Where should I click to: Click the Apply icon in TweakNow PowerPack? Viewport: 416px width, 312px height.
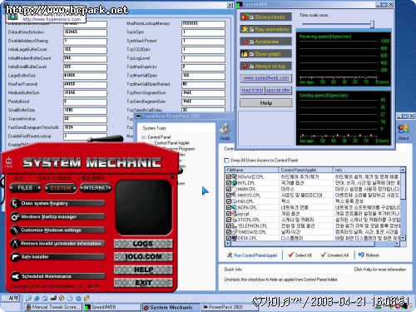coord(225,129)
